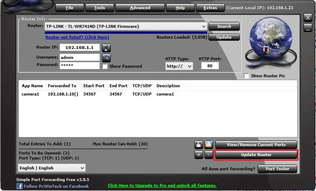Click View/Remove Current Ports button
The height and width of the screenshot is (191, 316).
point(256,144)
